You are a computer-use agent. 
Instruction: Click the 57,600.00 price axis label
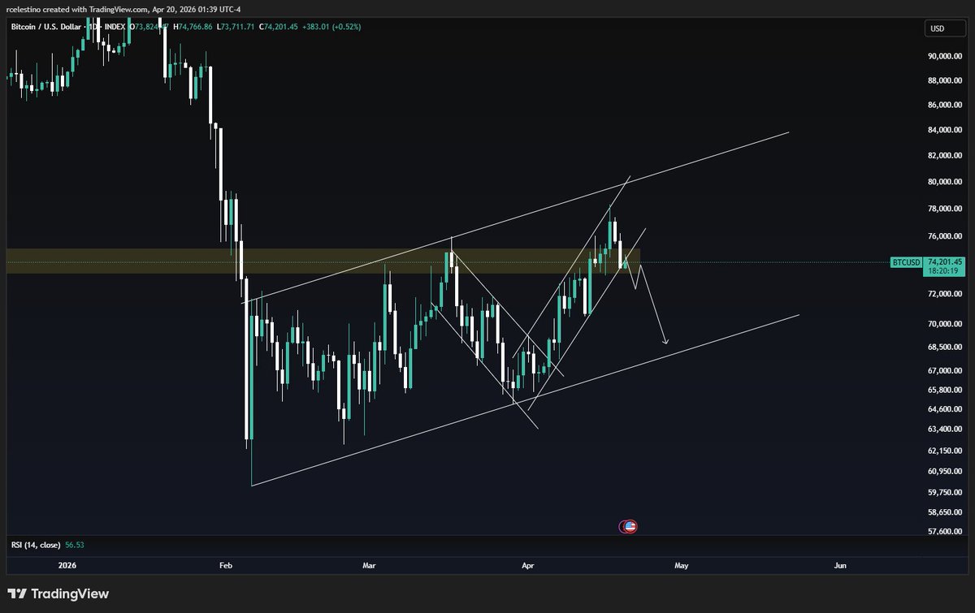(x=945, y=532)
